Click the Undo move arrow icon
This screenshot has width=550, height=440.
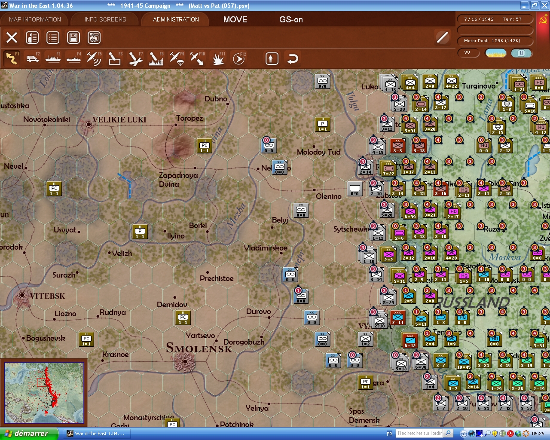(x=293, y=58)
